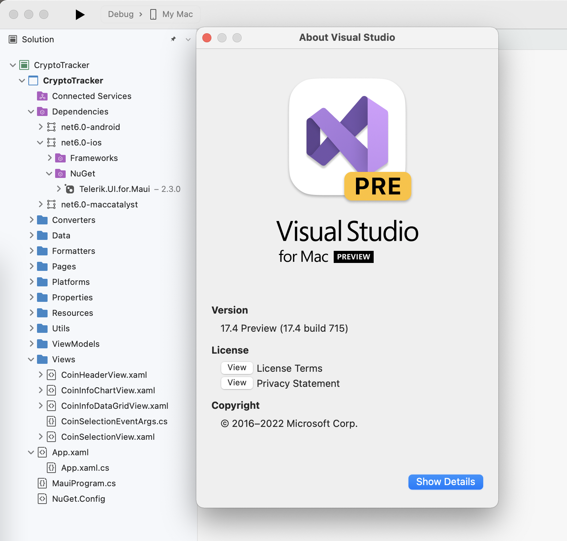Select the NuGet.Config file
567x541 pixels.
click(79, 499)
